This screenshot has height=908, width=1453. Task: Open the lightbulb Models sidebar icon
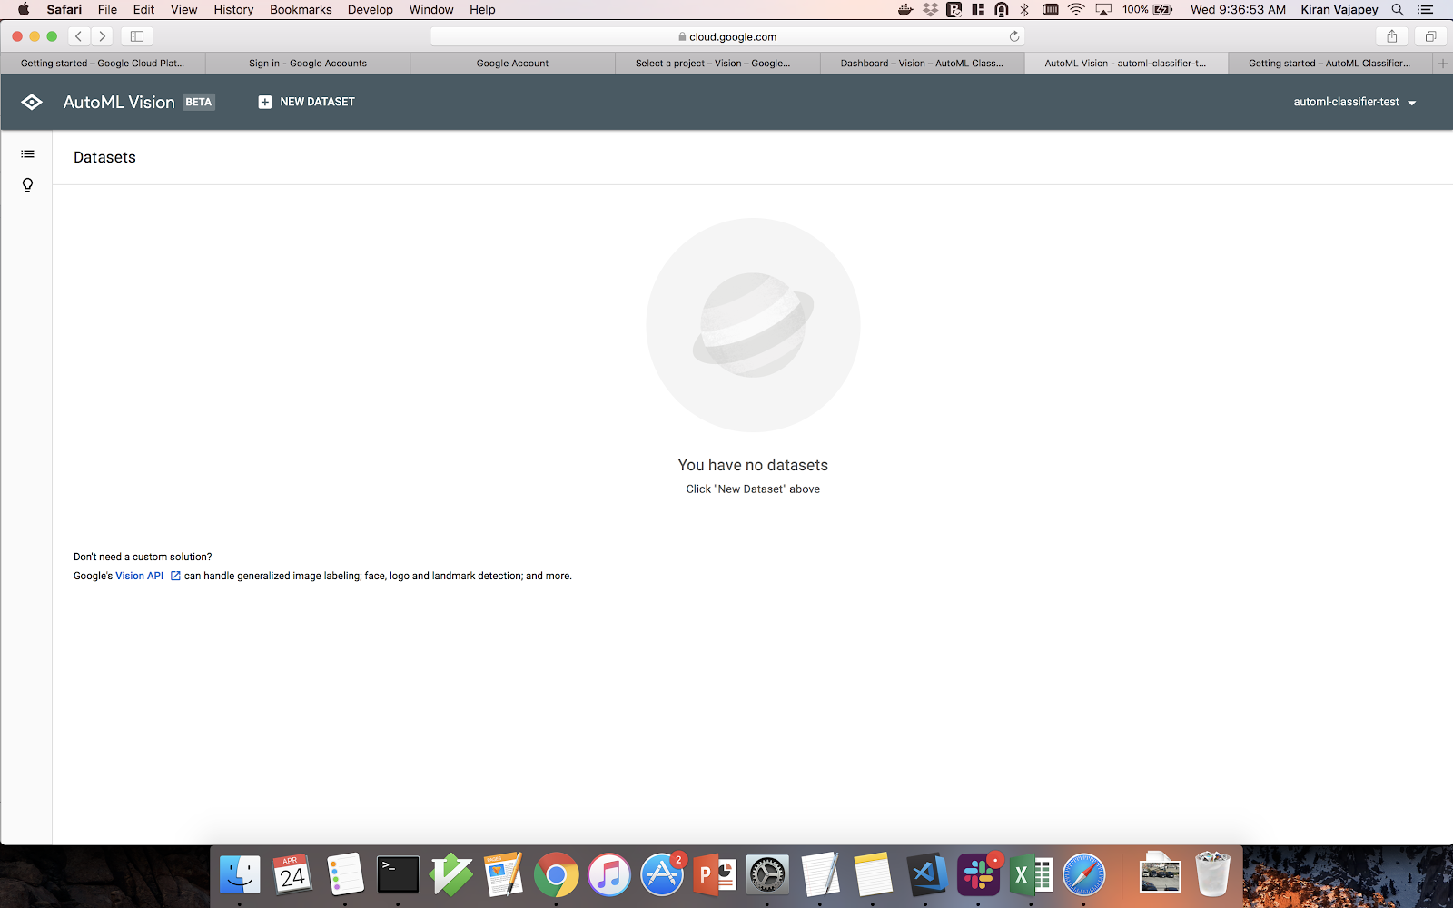27,185
